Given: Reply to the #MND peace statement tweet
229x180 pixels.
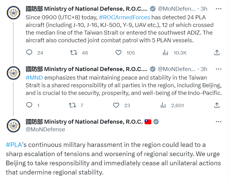Looking at the screenshot, I should coord(29,105).
